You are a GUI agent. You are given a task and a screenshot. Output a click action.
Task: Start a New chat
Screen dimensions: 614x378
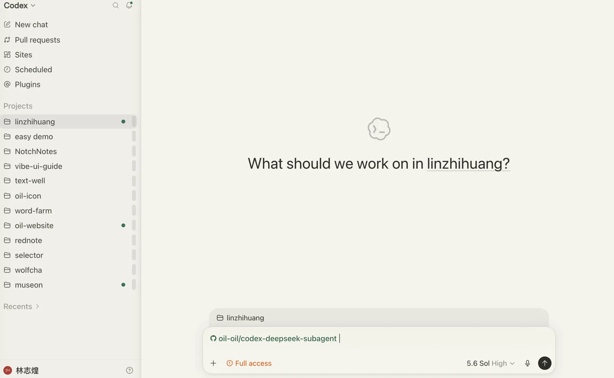click(31, 25)
